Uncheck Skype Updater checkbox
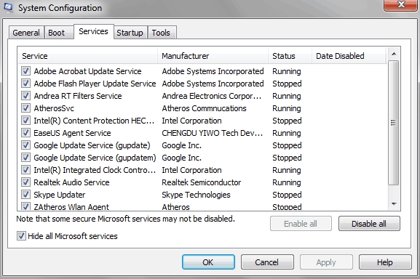Image resolution: width=420 pixels, height=279 pixels. tap(25, 195)
